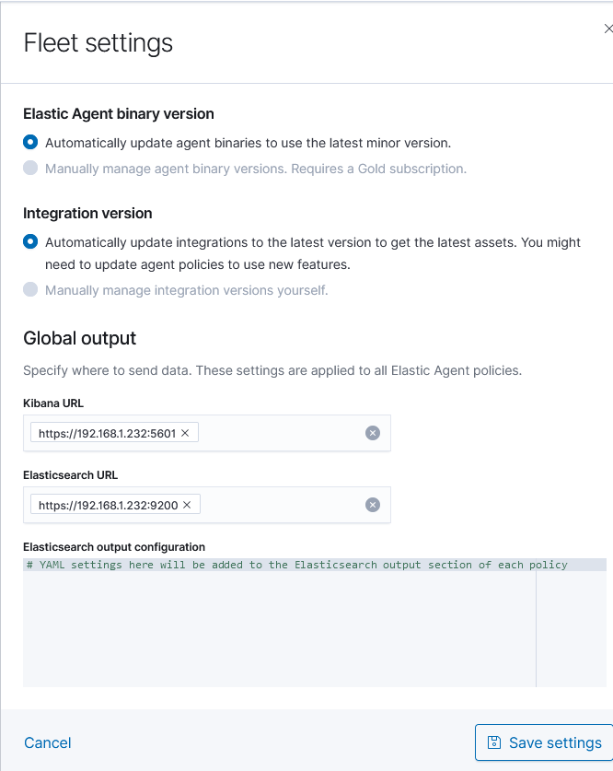Clear the Kibana URL field with circled X
613x771 pixels.
[373, 432]
